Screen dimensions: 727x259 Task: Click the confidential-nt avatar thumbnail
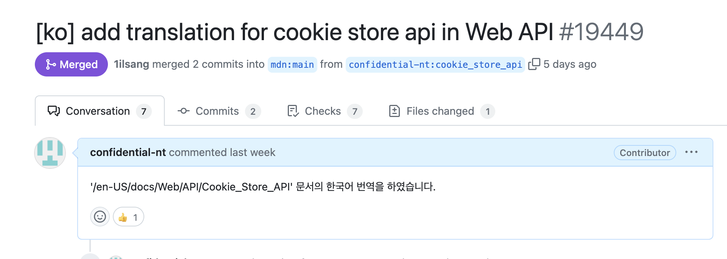pyautogui.click(x=50, y=153)
